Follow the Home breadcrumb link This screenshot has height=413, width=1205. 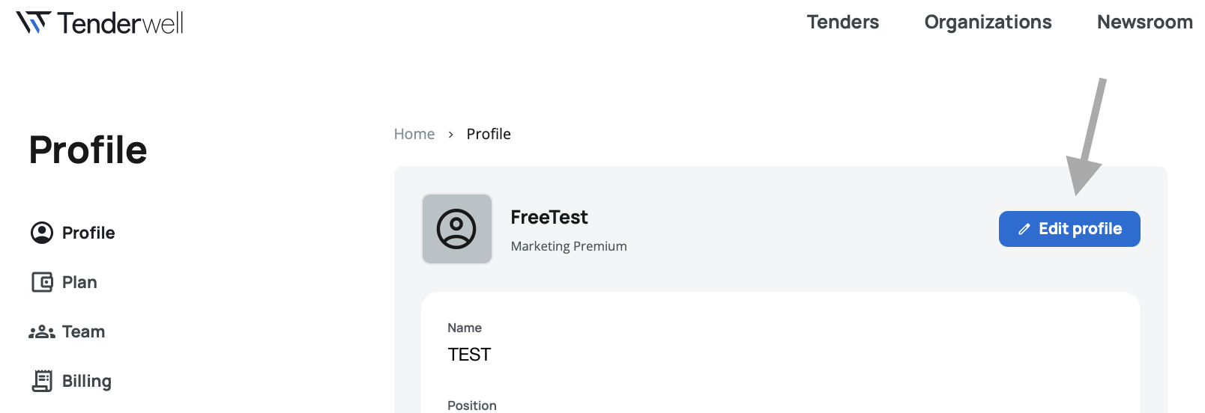pyautogui.click(x=414, y=134)
